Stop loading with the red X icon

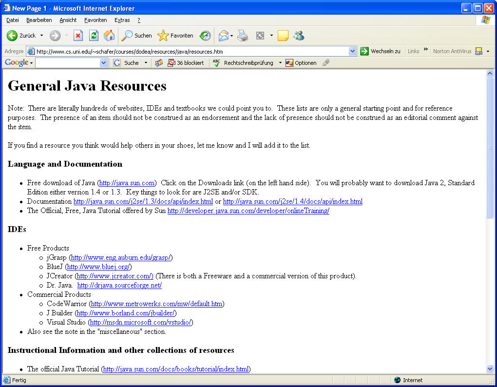pos(78,36)
